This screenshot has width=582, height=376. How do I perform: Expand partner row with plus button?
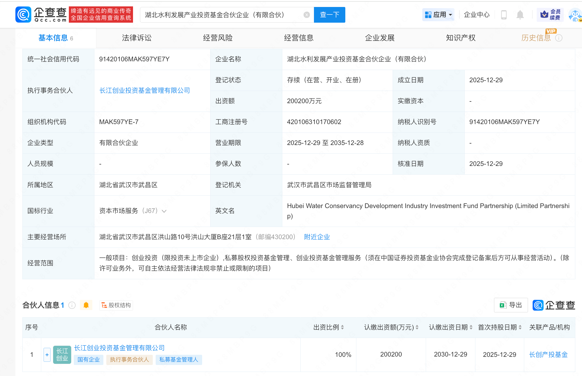pos(47,354)
